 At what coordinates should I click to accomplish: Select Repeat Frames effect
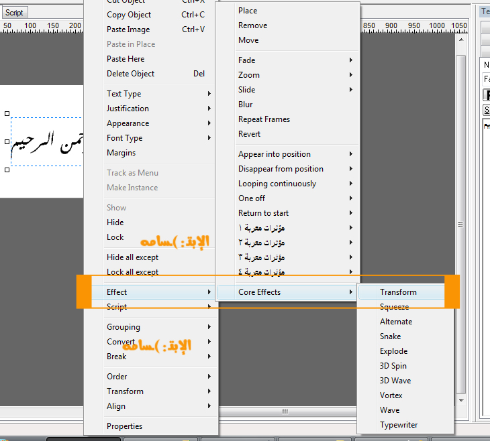[264, 119]
